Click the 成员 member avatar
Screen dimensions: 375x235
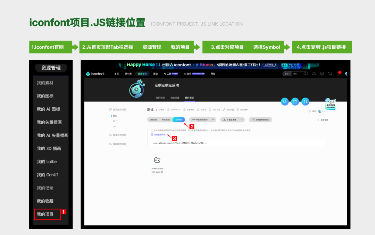tap(319, 111)
